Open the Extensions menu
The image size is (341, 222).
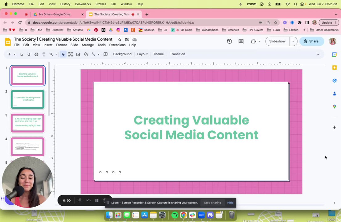pos(117,45)
